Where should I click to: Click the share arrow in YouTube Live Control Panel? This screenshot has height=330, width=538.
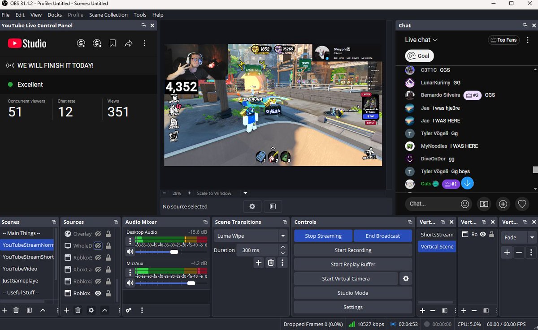(128, 43)
